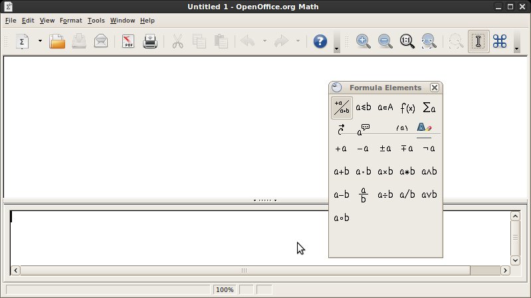531x298 pixels.
Task: Expand the Tools toolbar options arrow
Action: tap(516, 42)
